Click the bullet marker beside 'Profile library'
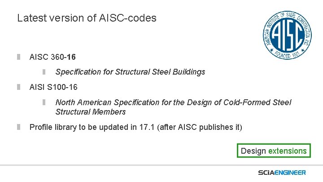 tap(18, 127)
